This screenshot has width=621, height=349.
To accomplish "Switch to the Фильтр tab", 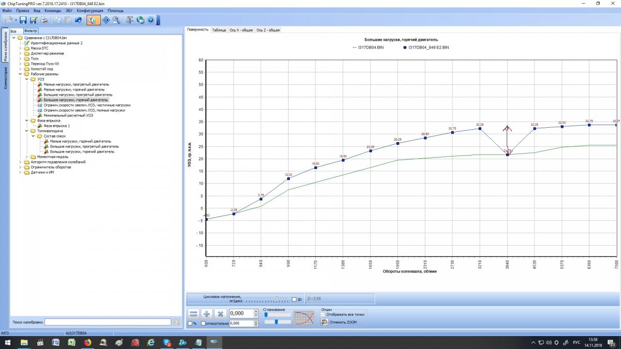I will pyautogui.click(x=31, y=31).
